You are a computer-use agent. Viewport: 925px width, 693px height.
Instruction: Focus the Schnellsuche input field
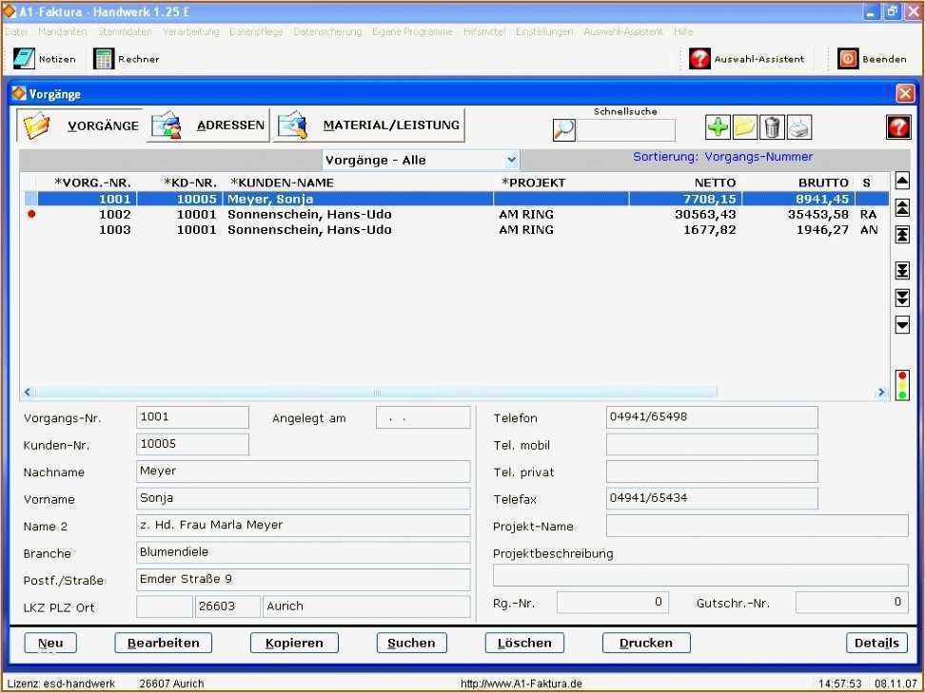[x=626, y=130]
